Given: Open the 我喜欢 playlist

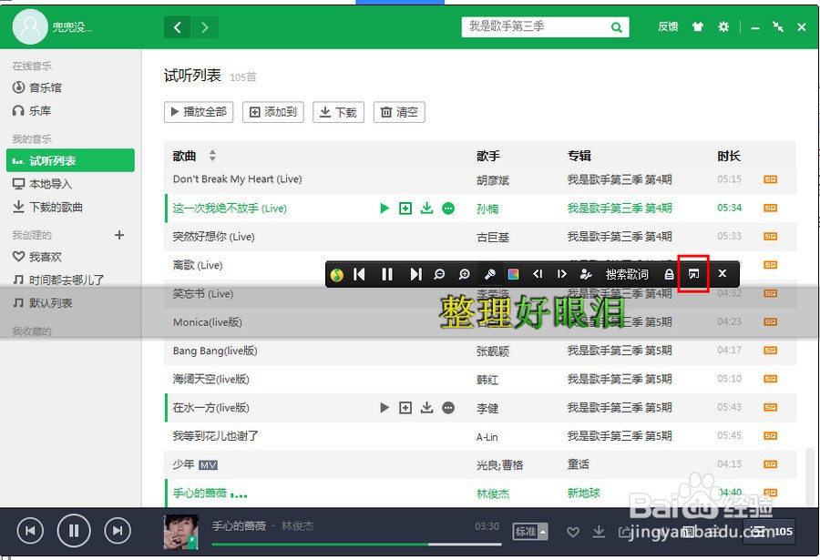Looking at the screenshot, I should 36,256.
